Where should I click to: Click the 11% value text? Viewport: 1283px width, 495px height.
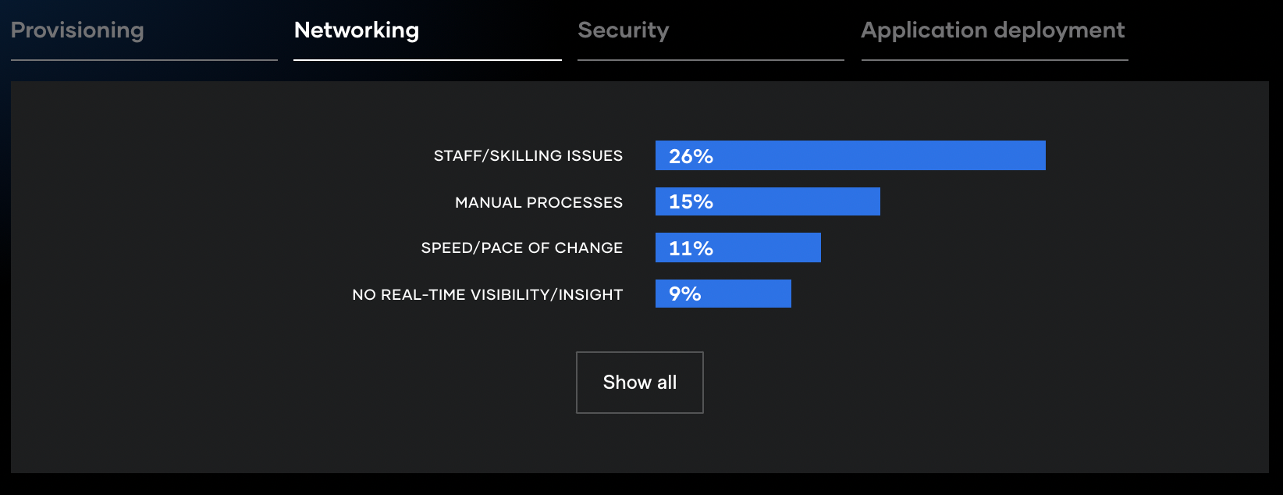click(x=691, y=248)
